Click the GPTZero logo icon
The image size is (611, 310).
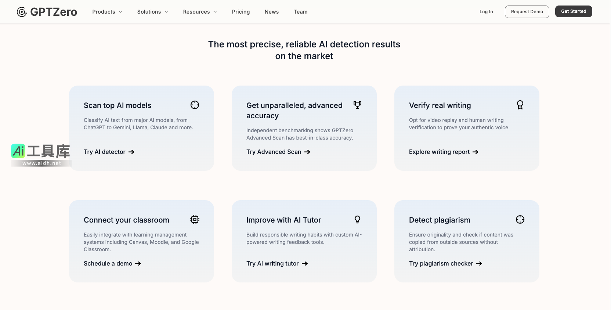pyautogui.click(x=22, y=12)
